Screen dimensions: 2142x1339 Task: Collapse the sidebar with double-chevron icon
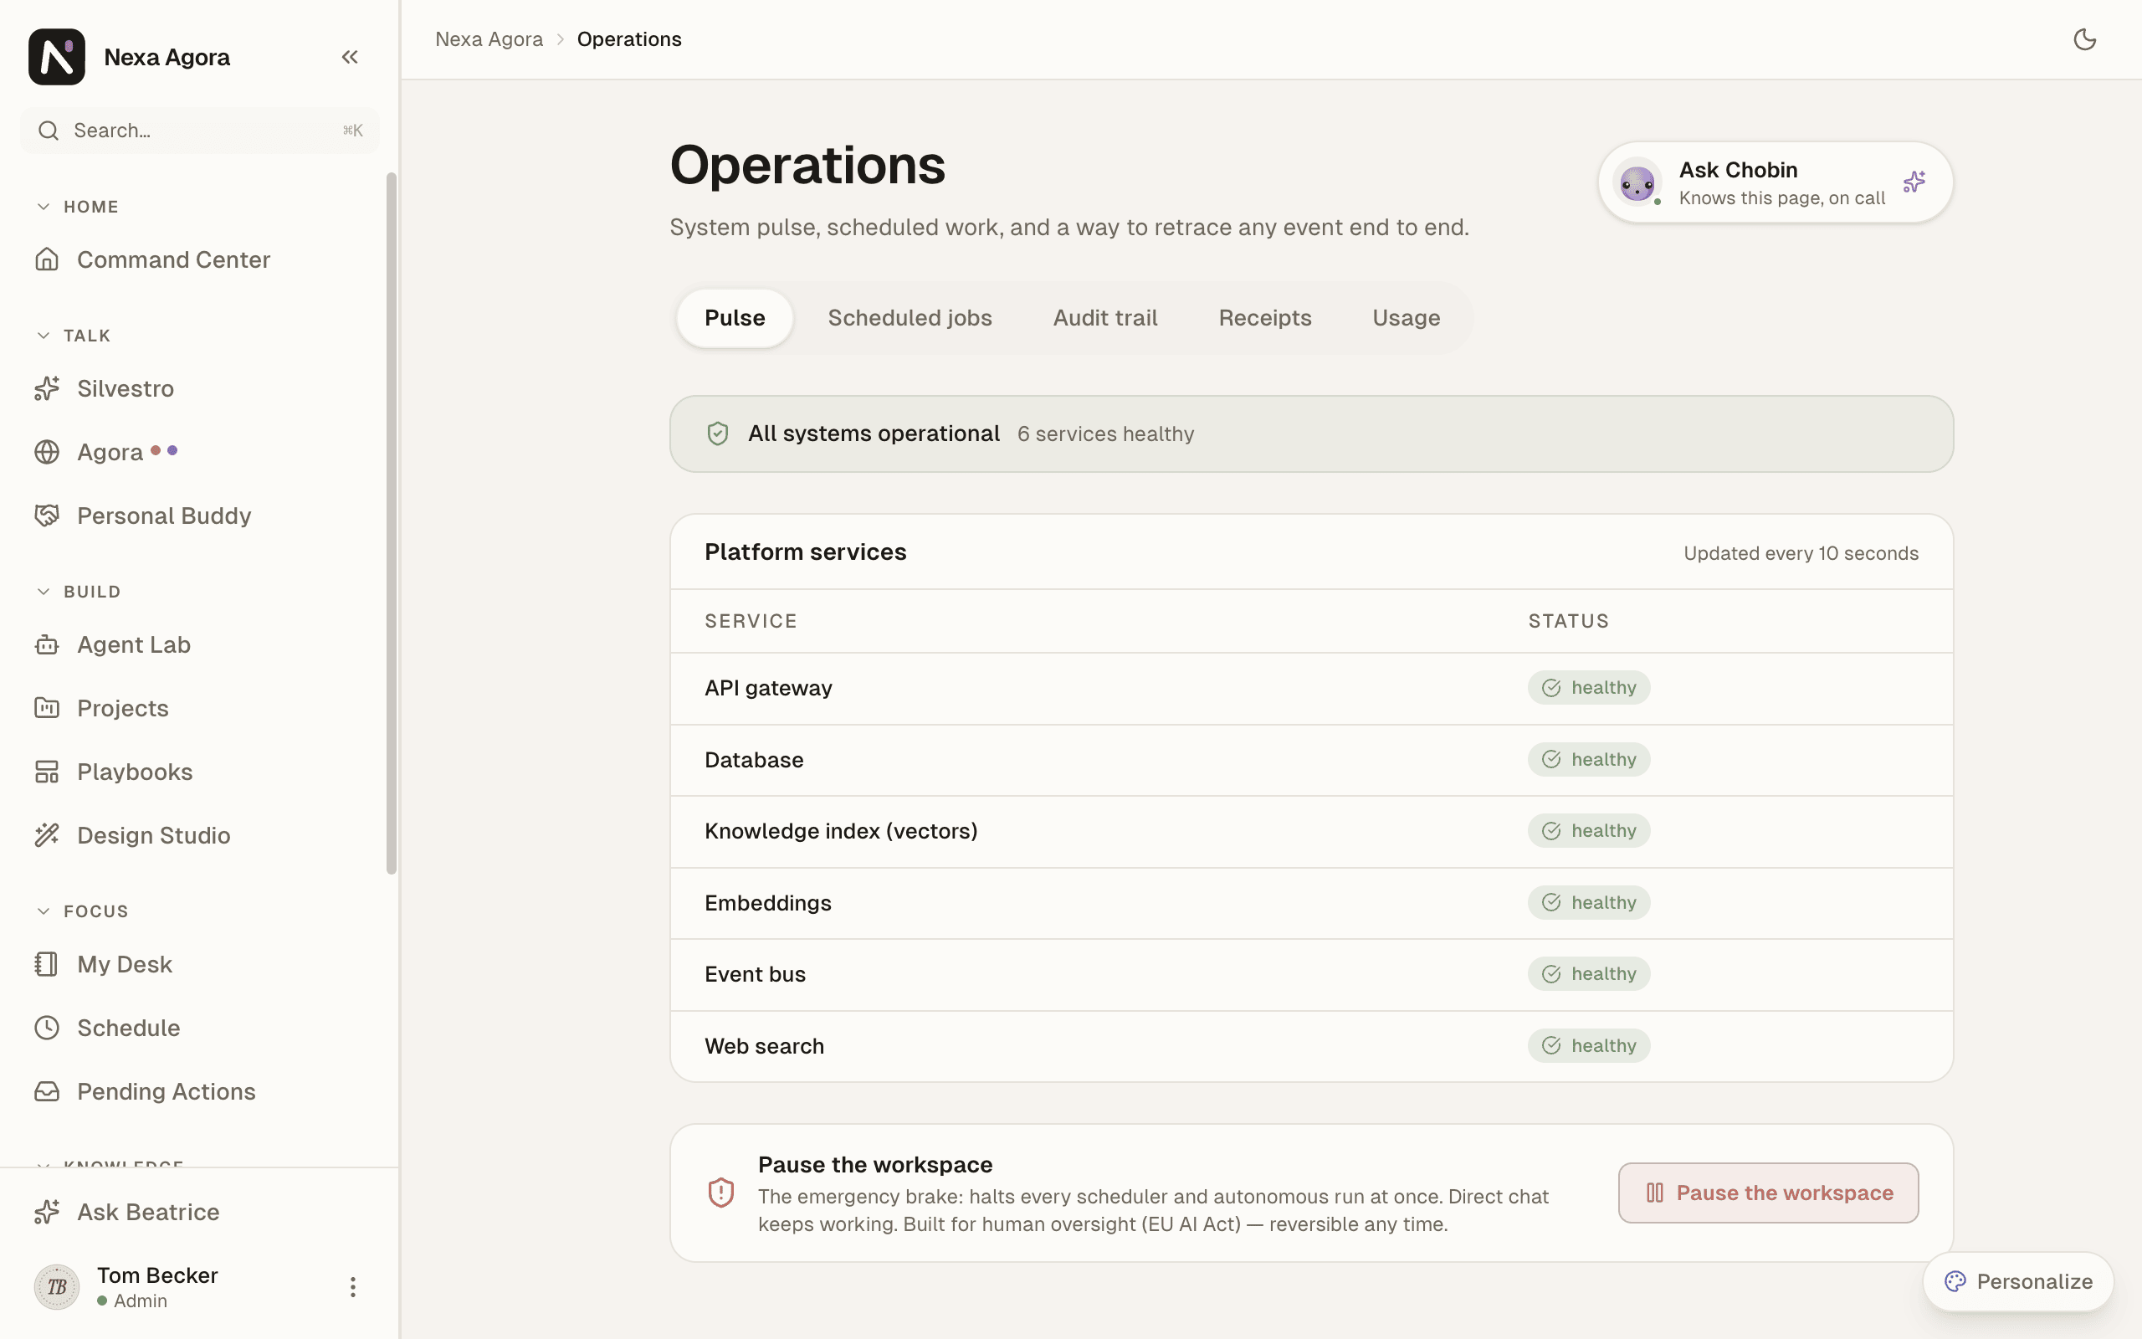(350, 57)
